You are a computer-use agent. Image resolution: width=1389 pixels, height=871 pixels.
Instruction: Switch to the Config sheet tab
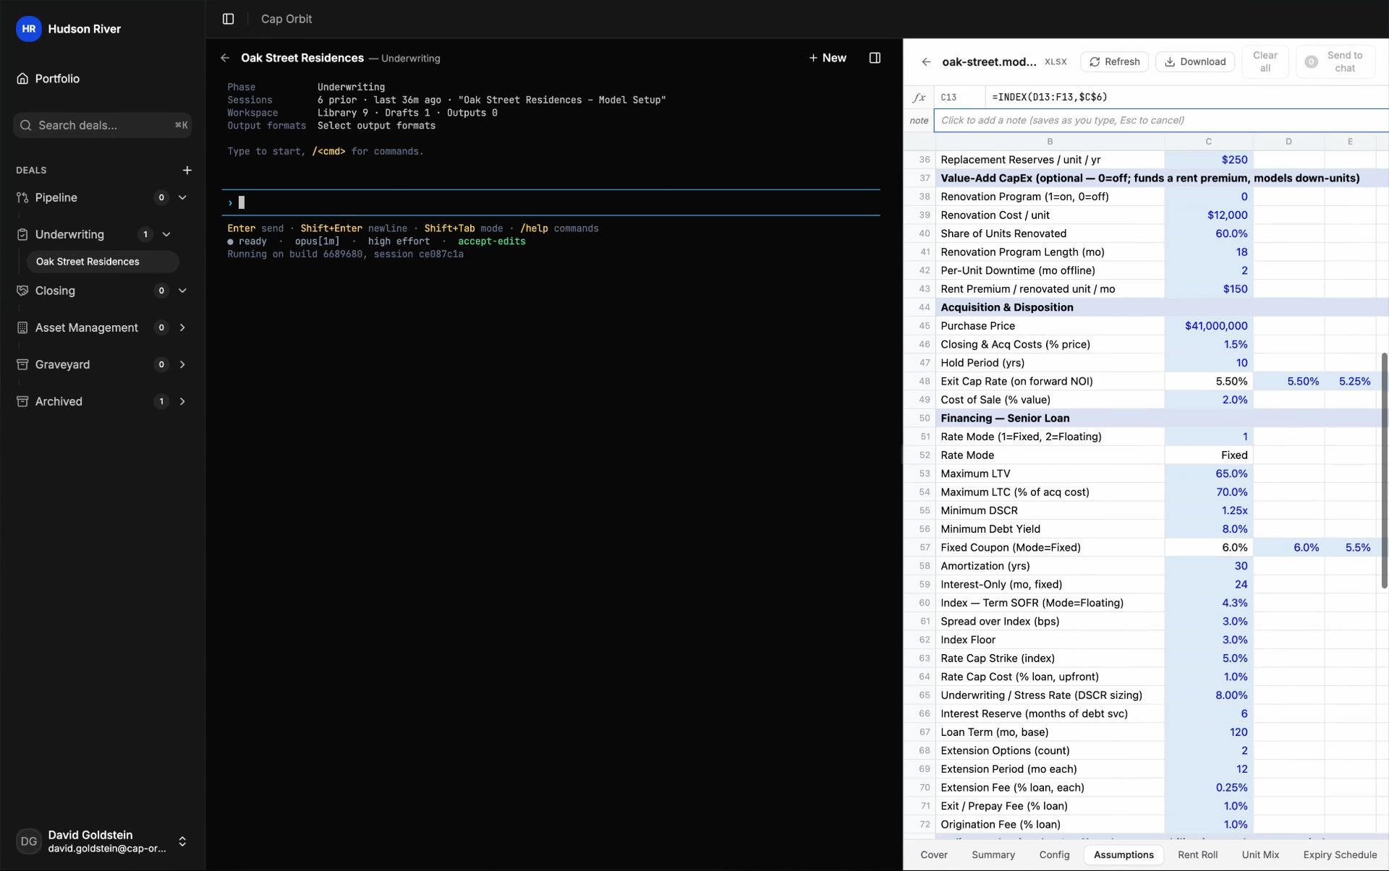[x=1054, y=854]
